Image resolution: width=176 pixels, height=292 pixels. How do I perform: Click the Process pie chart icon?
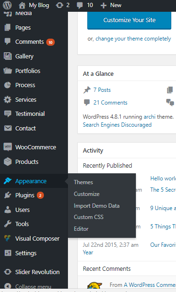[x=8, y=85]
